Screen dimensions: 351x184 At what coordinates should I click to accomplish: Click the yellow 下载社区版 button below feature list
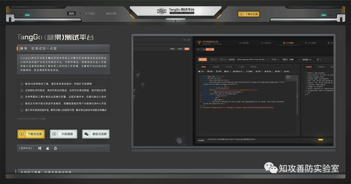31,134
